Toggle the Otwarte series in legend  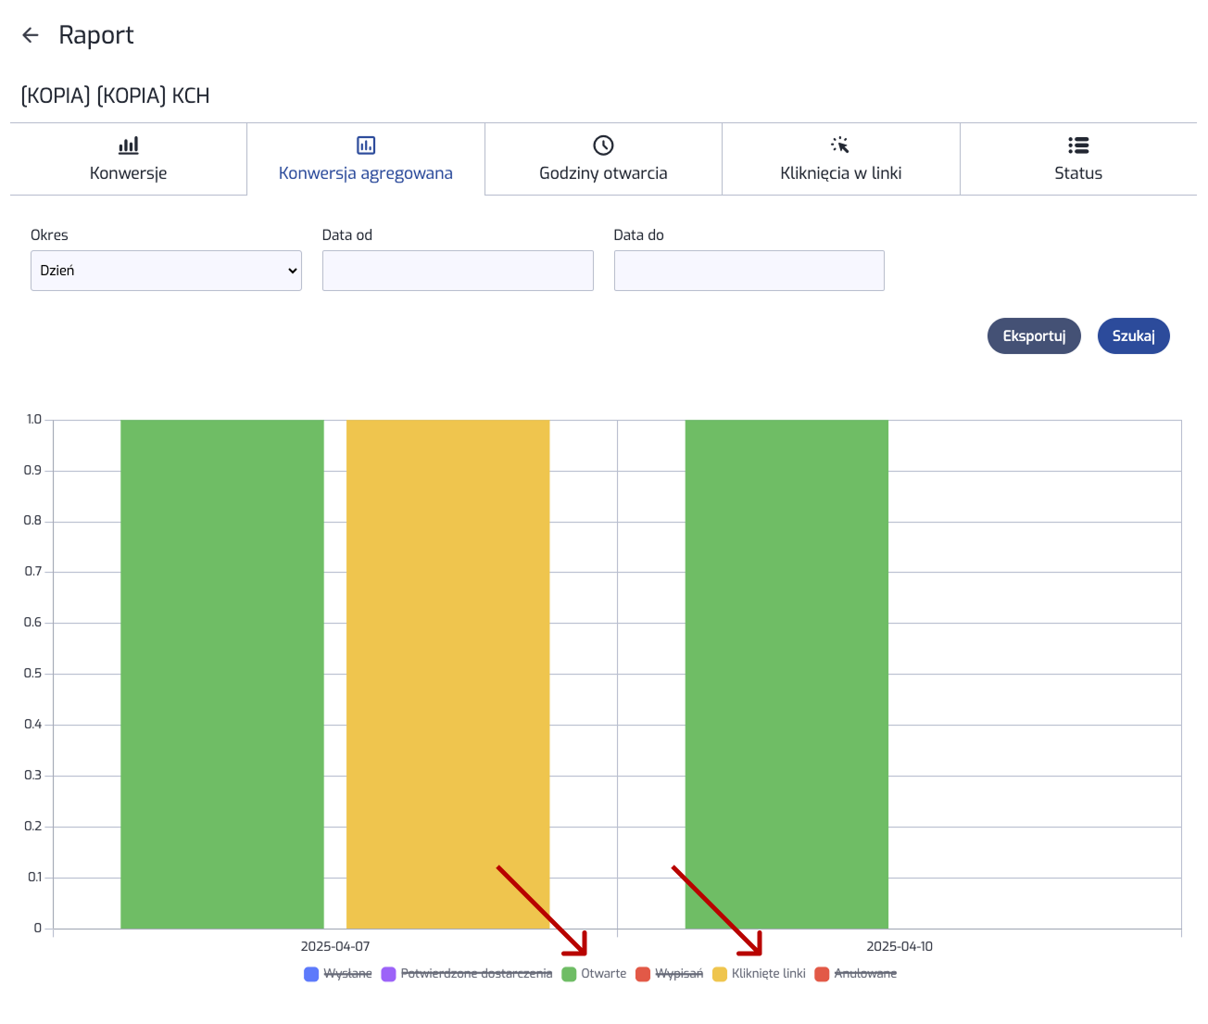point(594,974)
